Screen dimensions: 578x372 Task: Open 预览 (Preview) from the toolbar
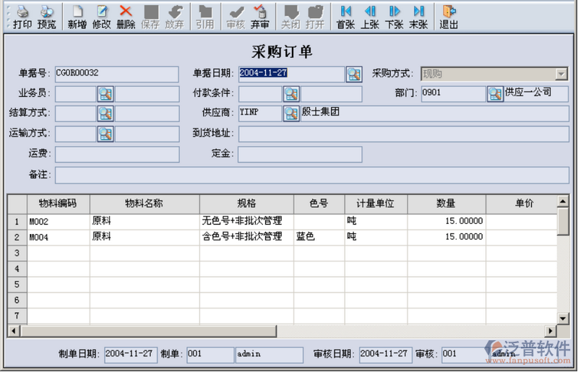(46, 16)
